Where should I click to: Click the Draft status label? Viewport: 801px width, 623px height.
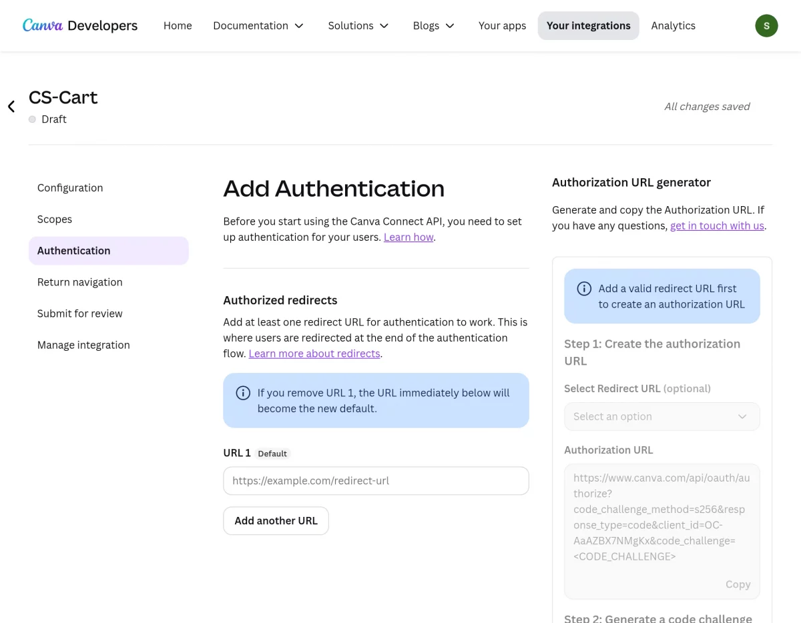[x=54, y=119]
